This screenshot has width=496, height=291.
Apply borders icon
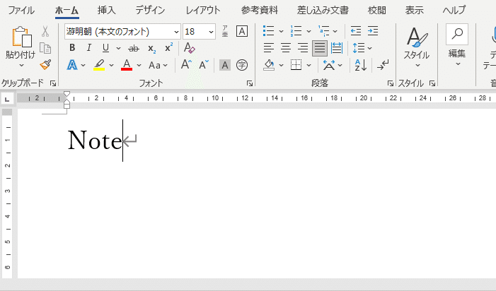point(296,65)
